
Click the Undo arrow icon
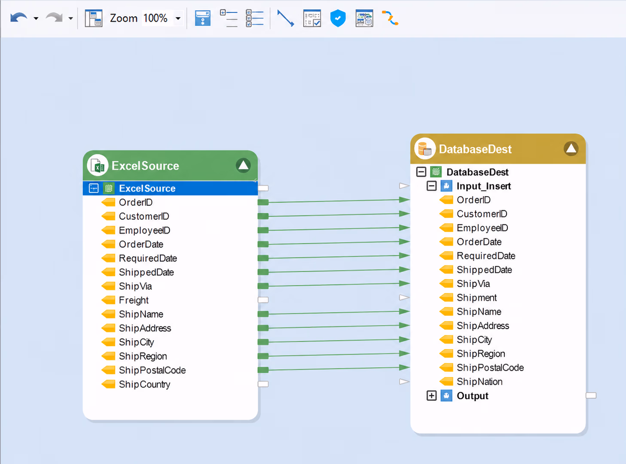[18, 18]
